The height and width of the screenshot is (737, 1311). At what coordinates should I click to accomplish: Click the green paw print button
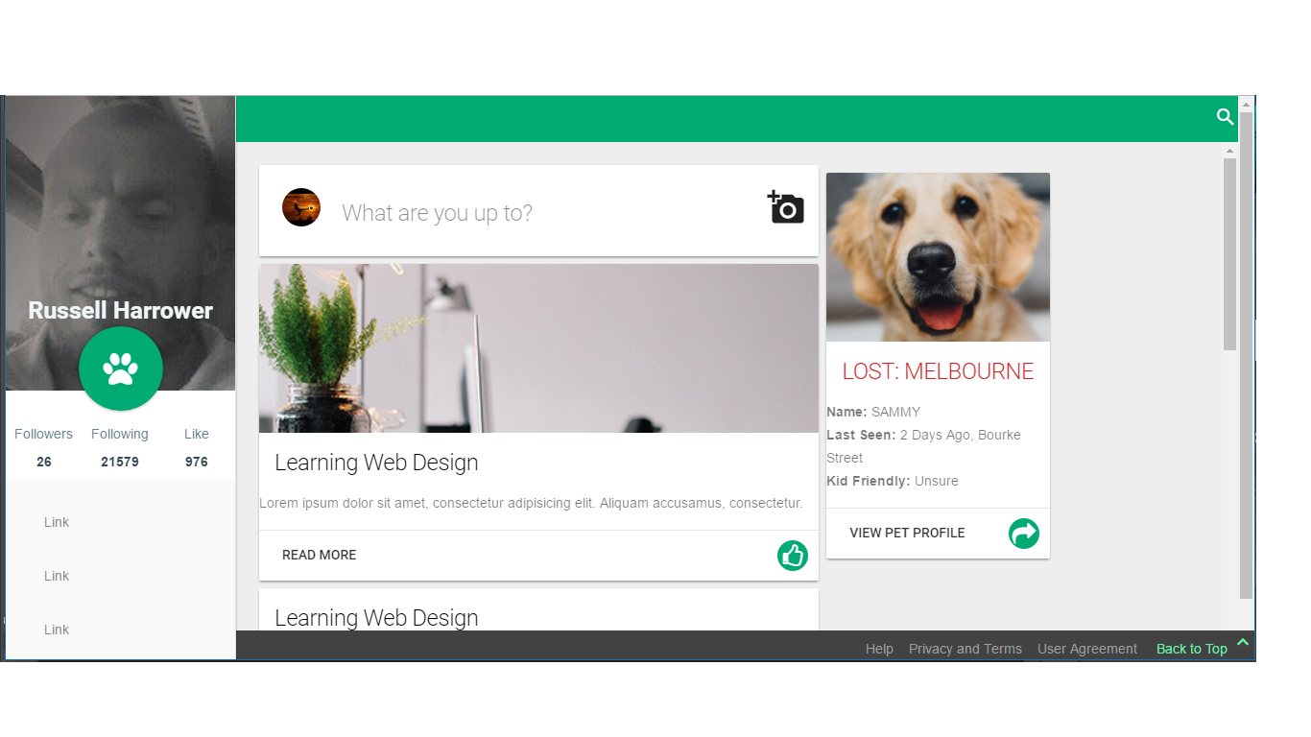tap(121, 368)
